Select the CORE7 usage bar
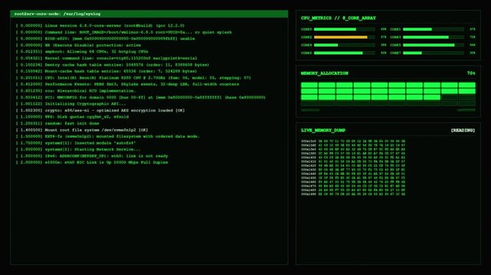The height and width of the screenshot is (275, 491). (x=433, y=53)
